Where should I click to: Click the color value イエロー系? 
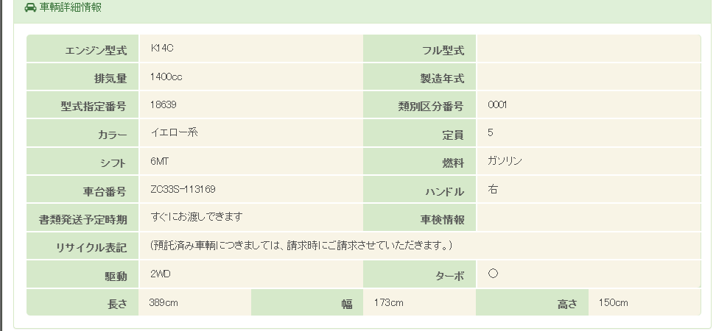tap(174, 133)
